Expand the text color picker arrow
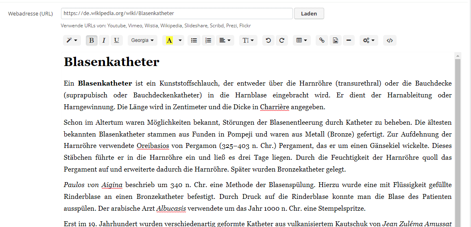Screen dimensions: 471x227 click(180, 40)
